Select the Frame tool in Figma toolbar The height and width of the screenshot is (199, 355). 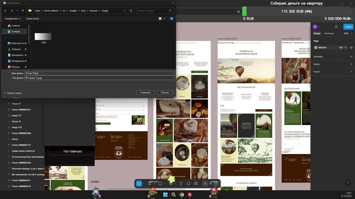pyautogui.click(x=150, y=184)
